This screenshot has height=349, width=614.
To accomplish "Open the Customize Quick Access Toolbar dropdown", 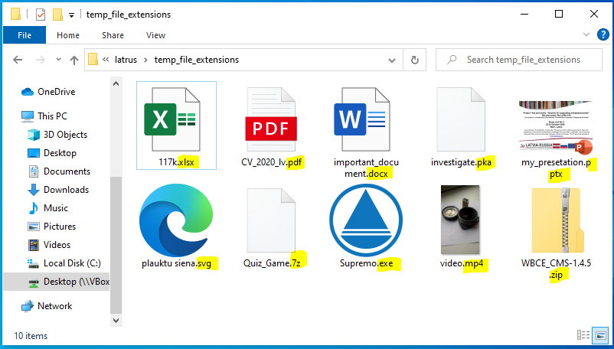I will (71, 15).
